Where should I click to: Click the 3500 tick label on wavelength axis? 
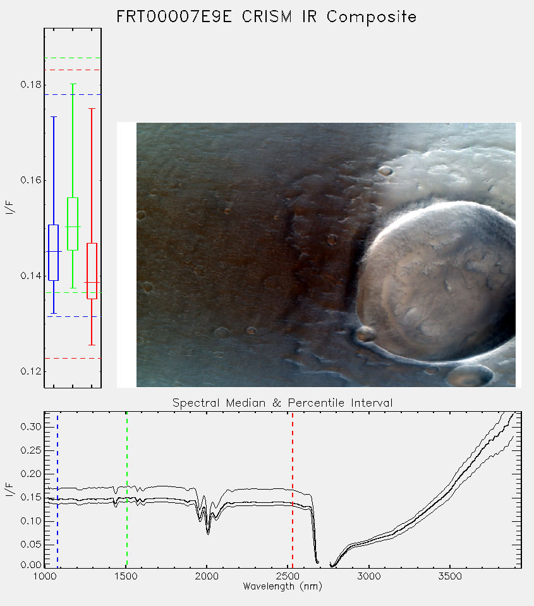coord(450,576)
